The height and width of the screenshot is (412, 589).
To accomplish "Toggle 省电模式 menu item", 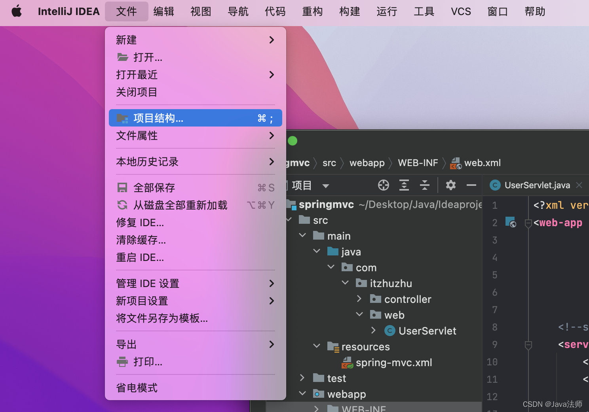I will [196, 388].
